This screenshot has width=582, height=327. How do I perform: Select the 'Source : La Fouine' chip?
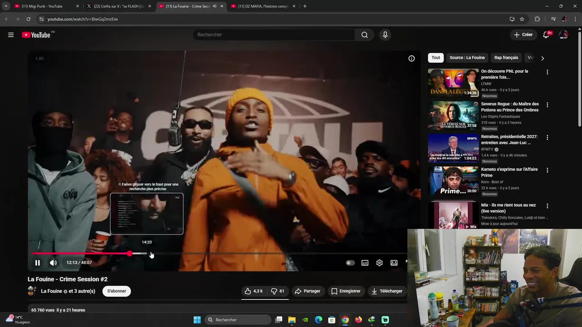click(467, 58)
